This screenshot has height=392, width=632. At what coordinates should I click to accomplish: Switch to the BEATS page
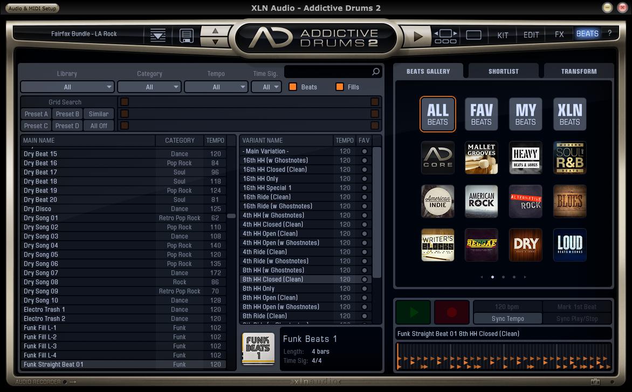pos(587,34)
